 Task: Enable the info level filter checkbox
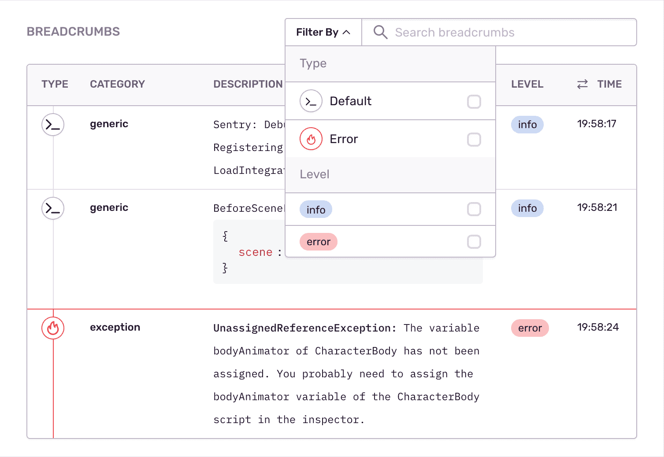pyautogui.click(x=474, y=209)
